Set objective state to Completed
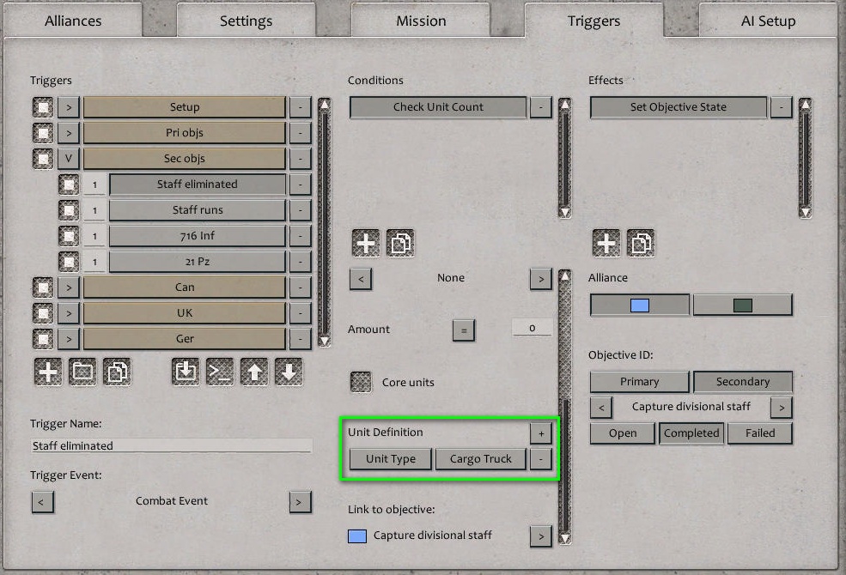This screenshot has height=575, width=846. 691,433
